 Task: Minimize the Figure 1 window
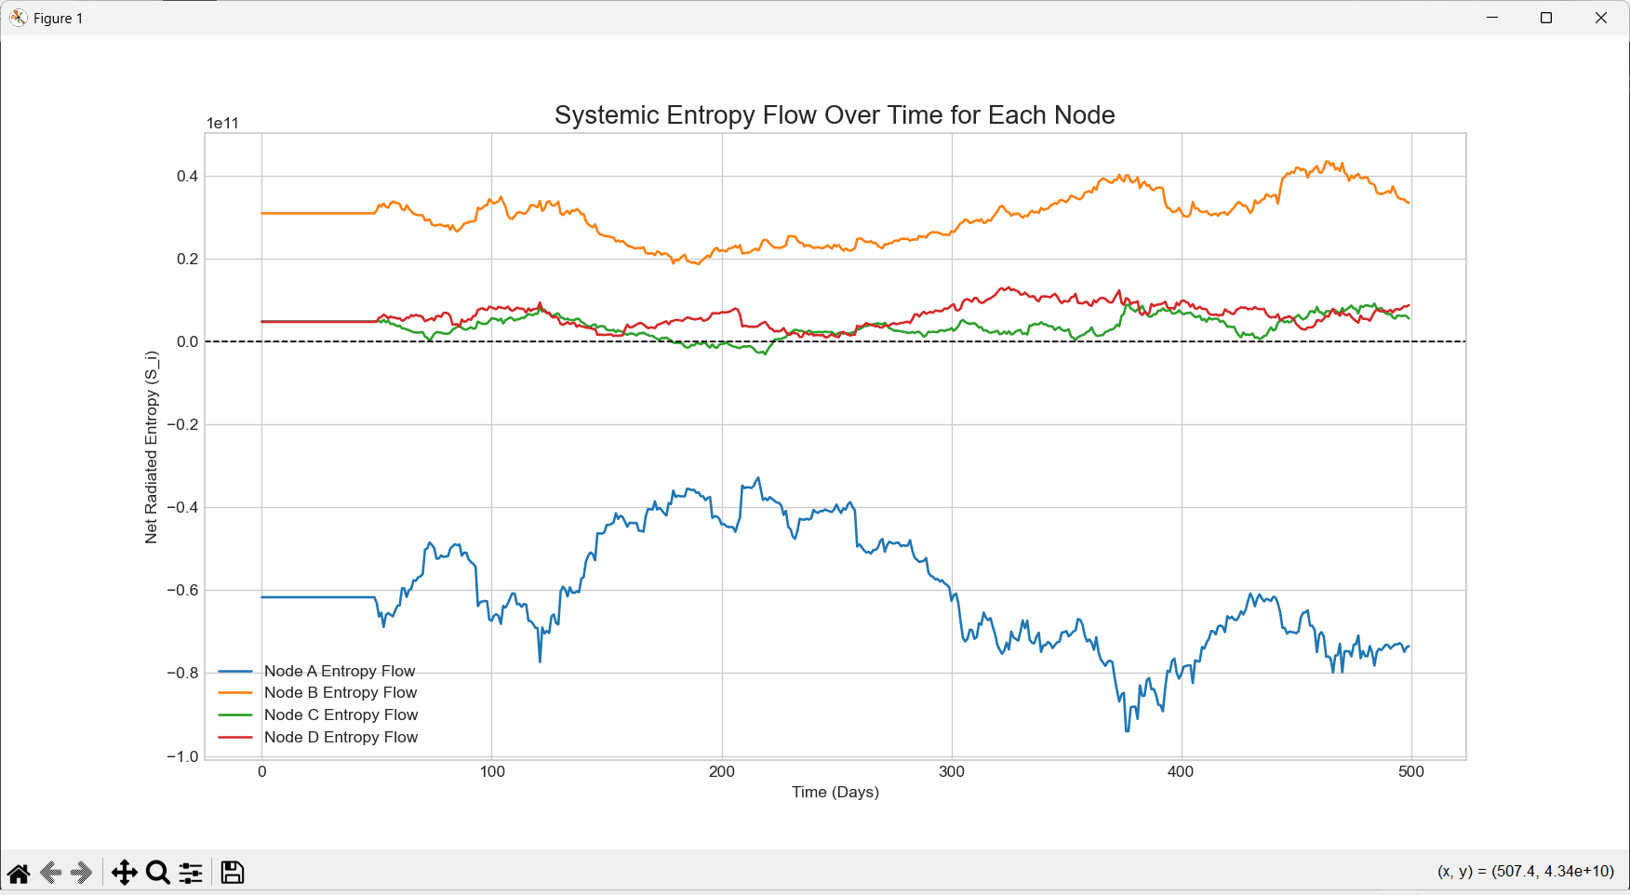click(1492, 18)
